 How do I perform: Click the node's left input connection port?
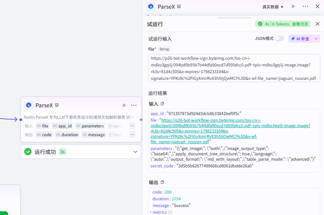[21, 120]
